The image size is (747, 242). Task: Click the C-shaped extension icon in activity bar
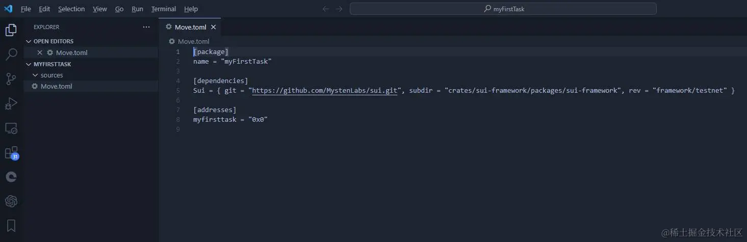pyautogui.click(x=11, y=177)
